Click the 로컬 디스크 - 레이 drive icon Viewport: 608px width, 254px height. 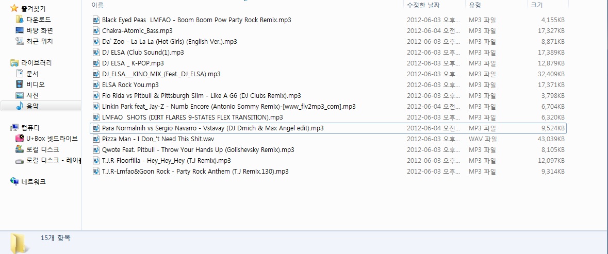20,161
